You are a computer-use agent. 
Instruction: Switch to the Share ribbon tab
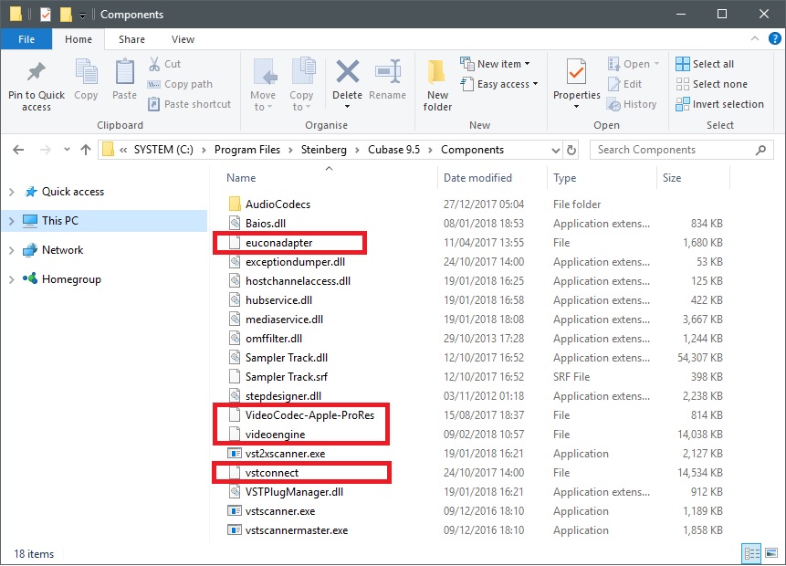[131, 39]
